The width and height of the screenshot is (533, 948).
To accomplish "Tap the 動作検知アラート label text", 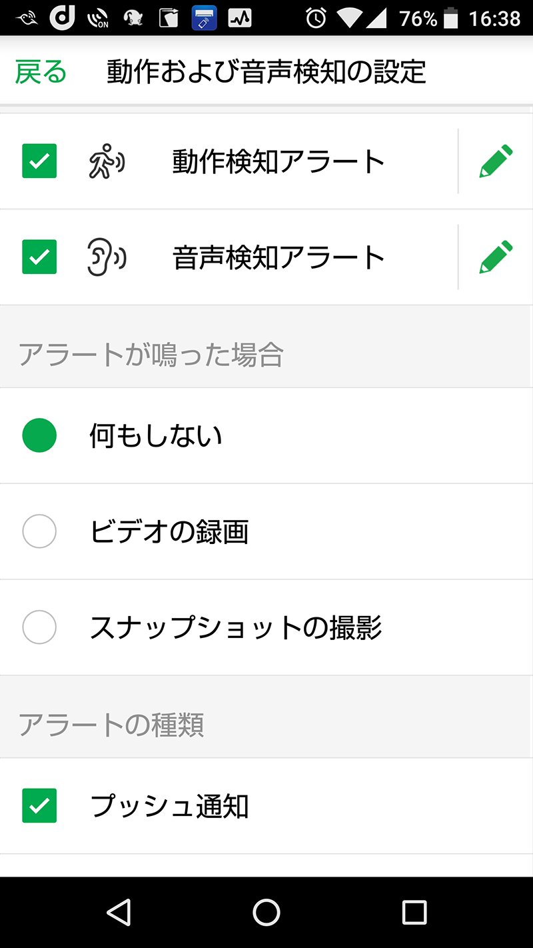I will pyautogui.click(x=278, y=162).
